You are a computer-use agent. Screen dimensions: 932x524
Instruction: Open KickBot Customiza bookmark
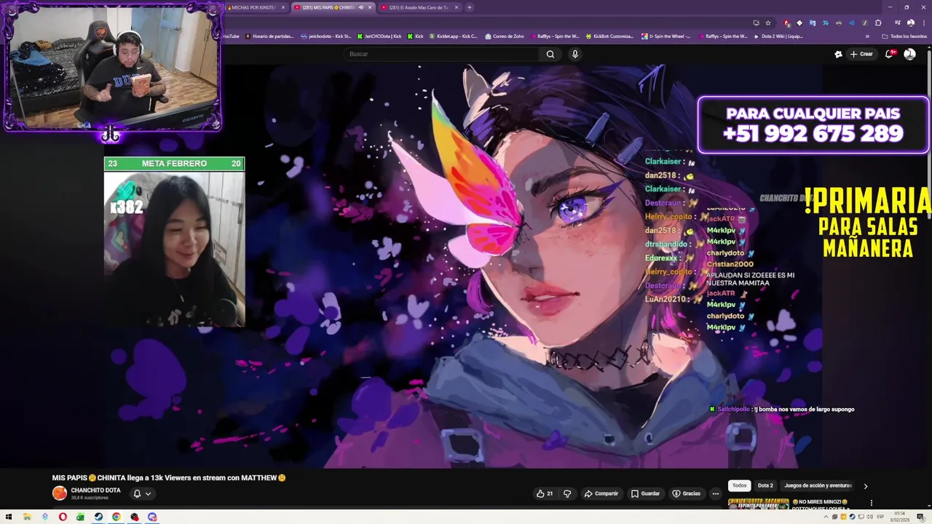pyautogui.click(x=609, y=36)
